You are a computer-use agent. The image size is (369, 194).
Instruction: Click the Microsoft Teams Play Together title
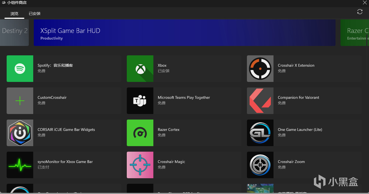[x=184, y=98]
